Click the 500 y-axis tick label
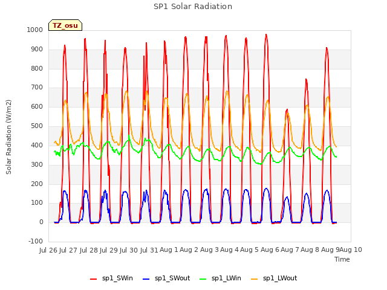The image size is (387, 290). [37, 126]
